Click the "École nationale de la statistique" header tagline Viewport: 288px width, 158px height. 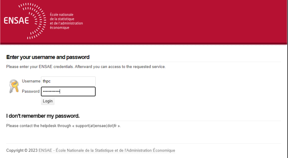[x=66, y=21]
